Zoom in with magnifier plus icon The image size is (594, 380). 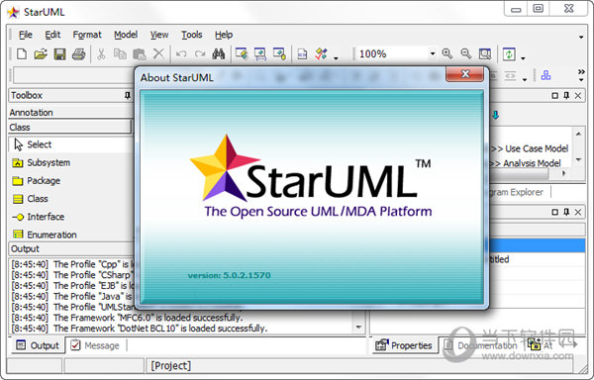(447, 53)
